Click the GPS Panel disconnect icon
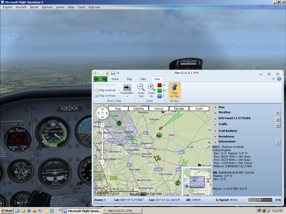Image resolution: width=286 pixels, height=214 pixels. click(278, 119)
